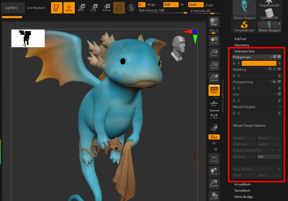Expand the SubTool palette section
The height and width of the screenshot is (201, 288).
[x=240, y=39]
